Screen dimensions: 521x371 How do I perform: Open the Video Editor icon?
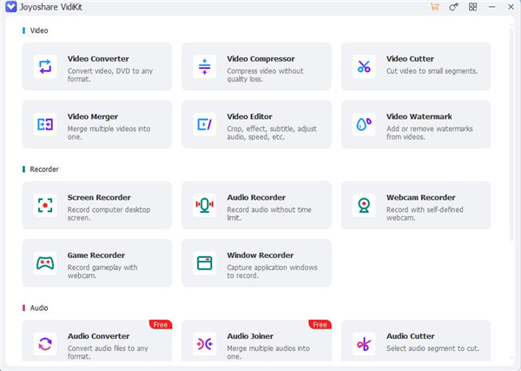click(204, 124)
